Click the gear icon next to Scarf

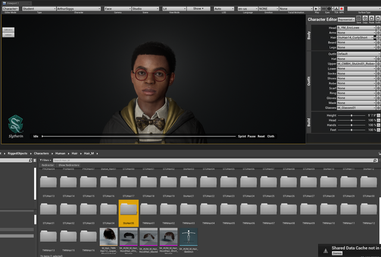(x=379, y=88)
